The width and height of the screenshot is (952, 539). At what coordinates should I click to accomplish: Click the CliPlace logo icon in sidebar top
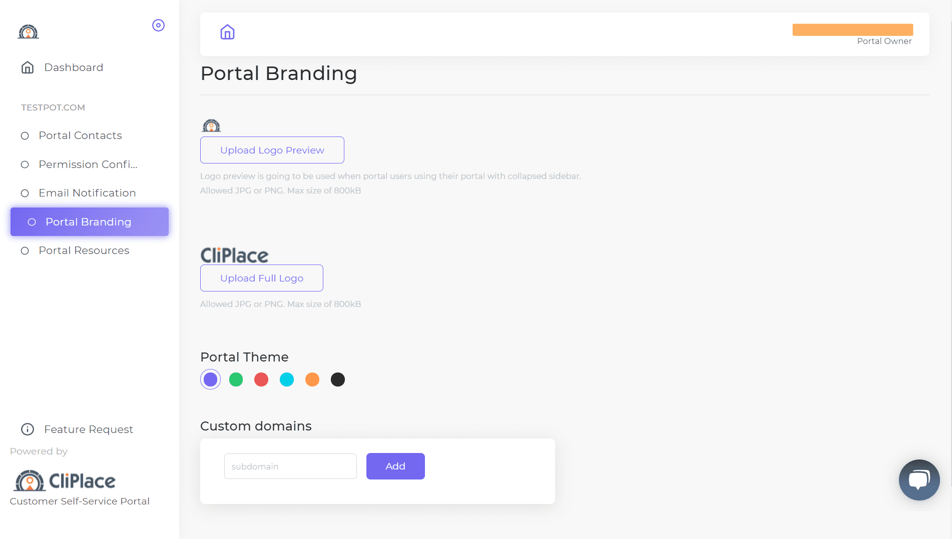coord(29,31)
